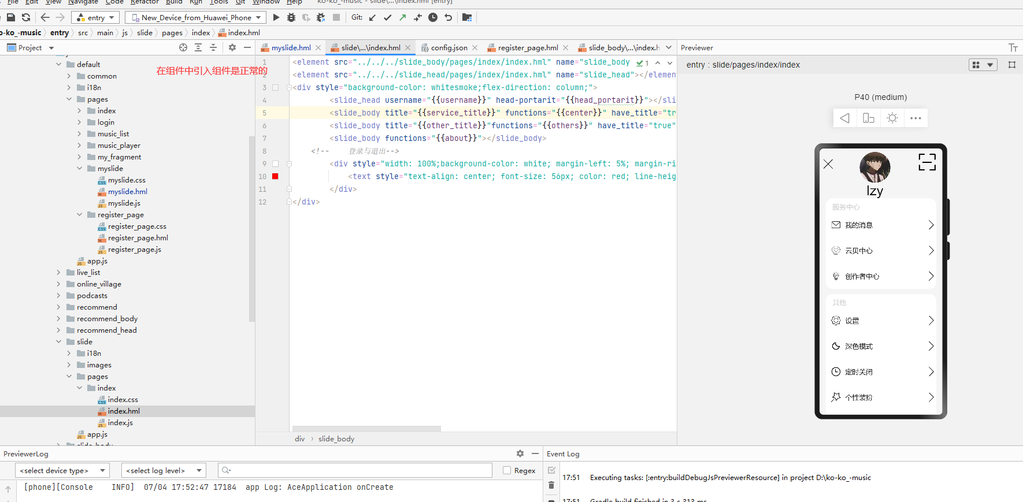This screenshot has width=1023, height=502.
Task: Open the Project panel gear options
Action: click(x=232, y=47)
